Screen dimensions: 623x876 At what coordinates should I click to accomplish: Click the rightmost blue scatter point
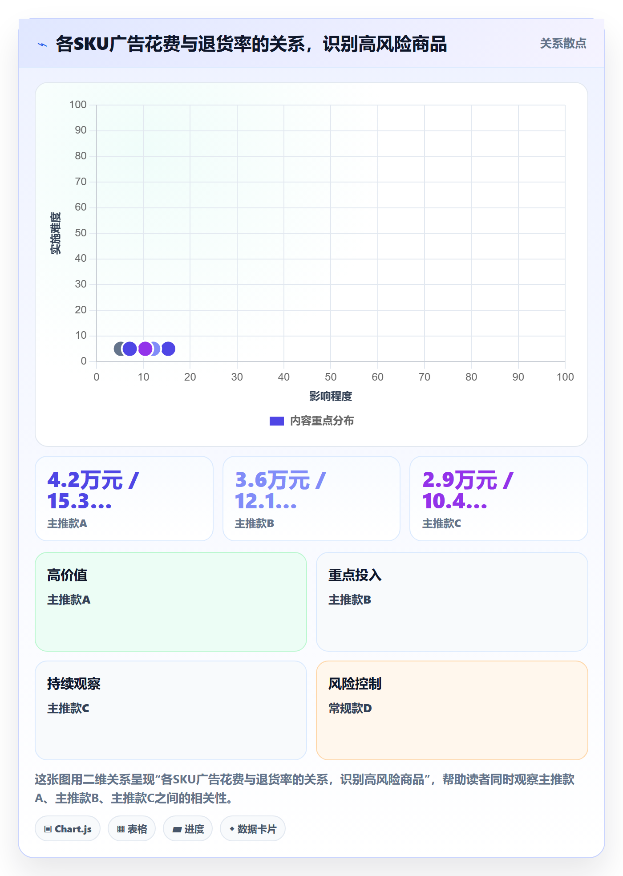pos(168,349)
